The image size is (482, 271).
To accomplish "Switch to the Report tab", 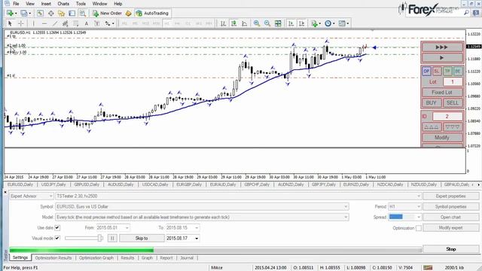I will tap(166, 257).
